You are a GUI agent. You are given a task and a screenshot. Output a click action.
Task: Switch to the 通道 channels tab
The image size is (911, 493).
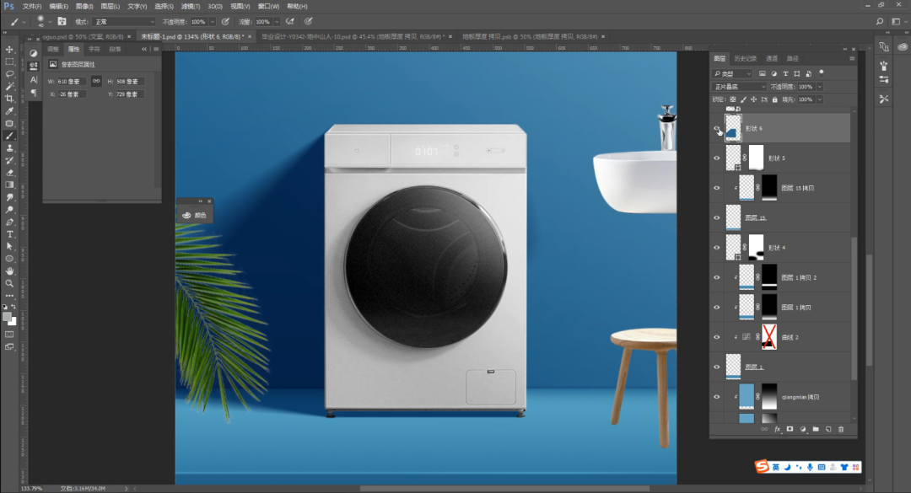(x=772, y=59)
